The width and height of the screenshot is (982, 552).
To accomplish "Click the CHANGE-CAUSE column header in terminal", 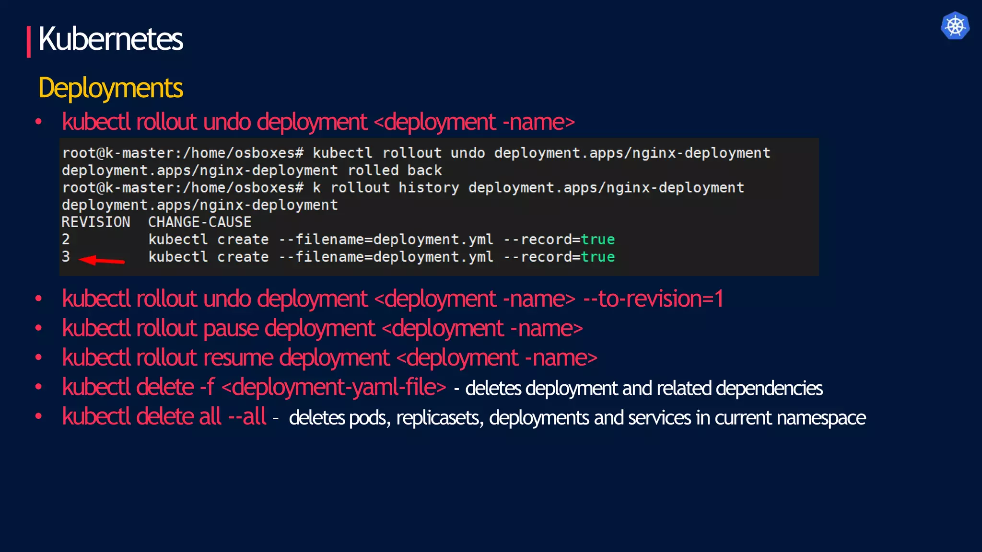I will point(199,222).
